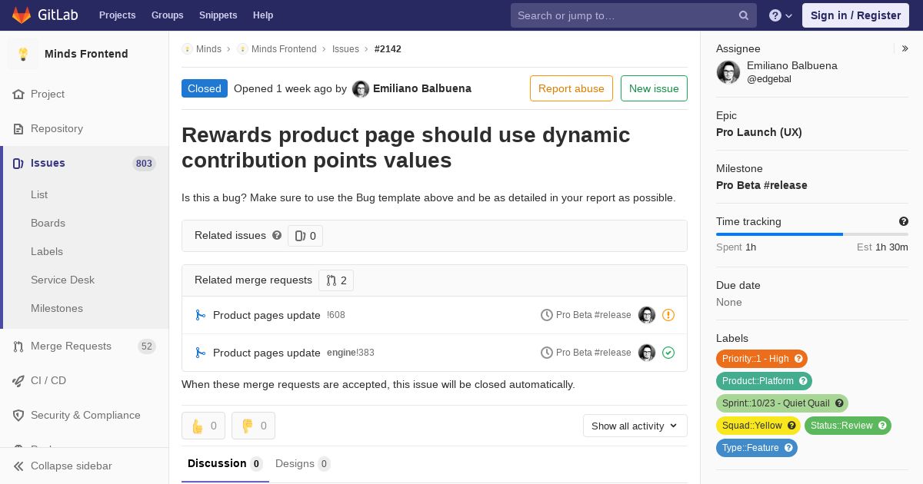The height and width of the screenshot is (484, 923).
Task: Click passed status icon for engine!383
Action: (668, 353)
